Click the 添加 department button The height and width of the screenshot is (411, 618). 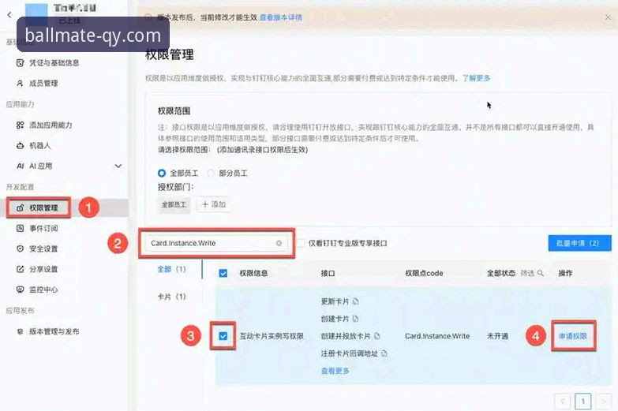pyautogui.click(x=214, y=204)
